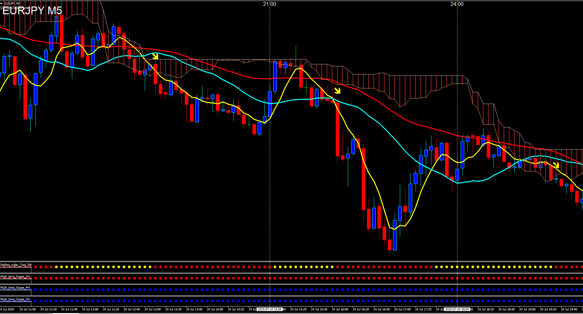This screenshot has width=583, height=314.
Task: Click the (c) https://ahzeni's.net copyright text
Action: click(15, 7)
